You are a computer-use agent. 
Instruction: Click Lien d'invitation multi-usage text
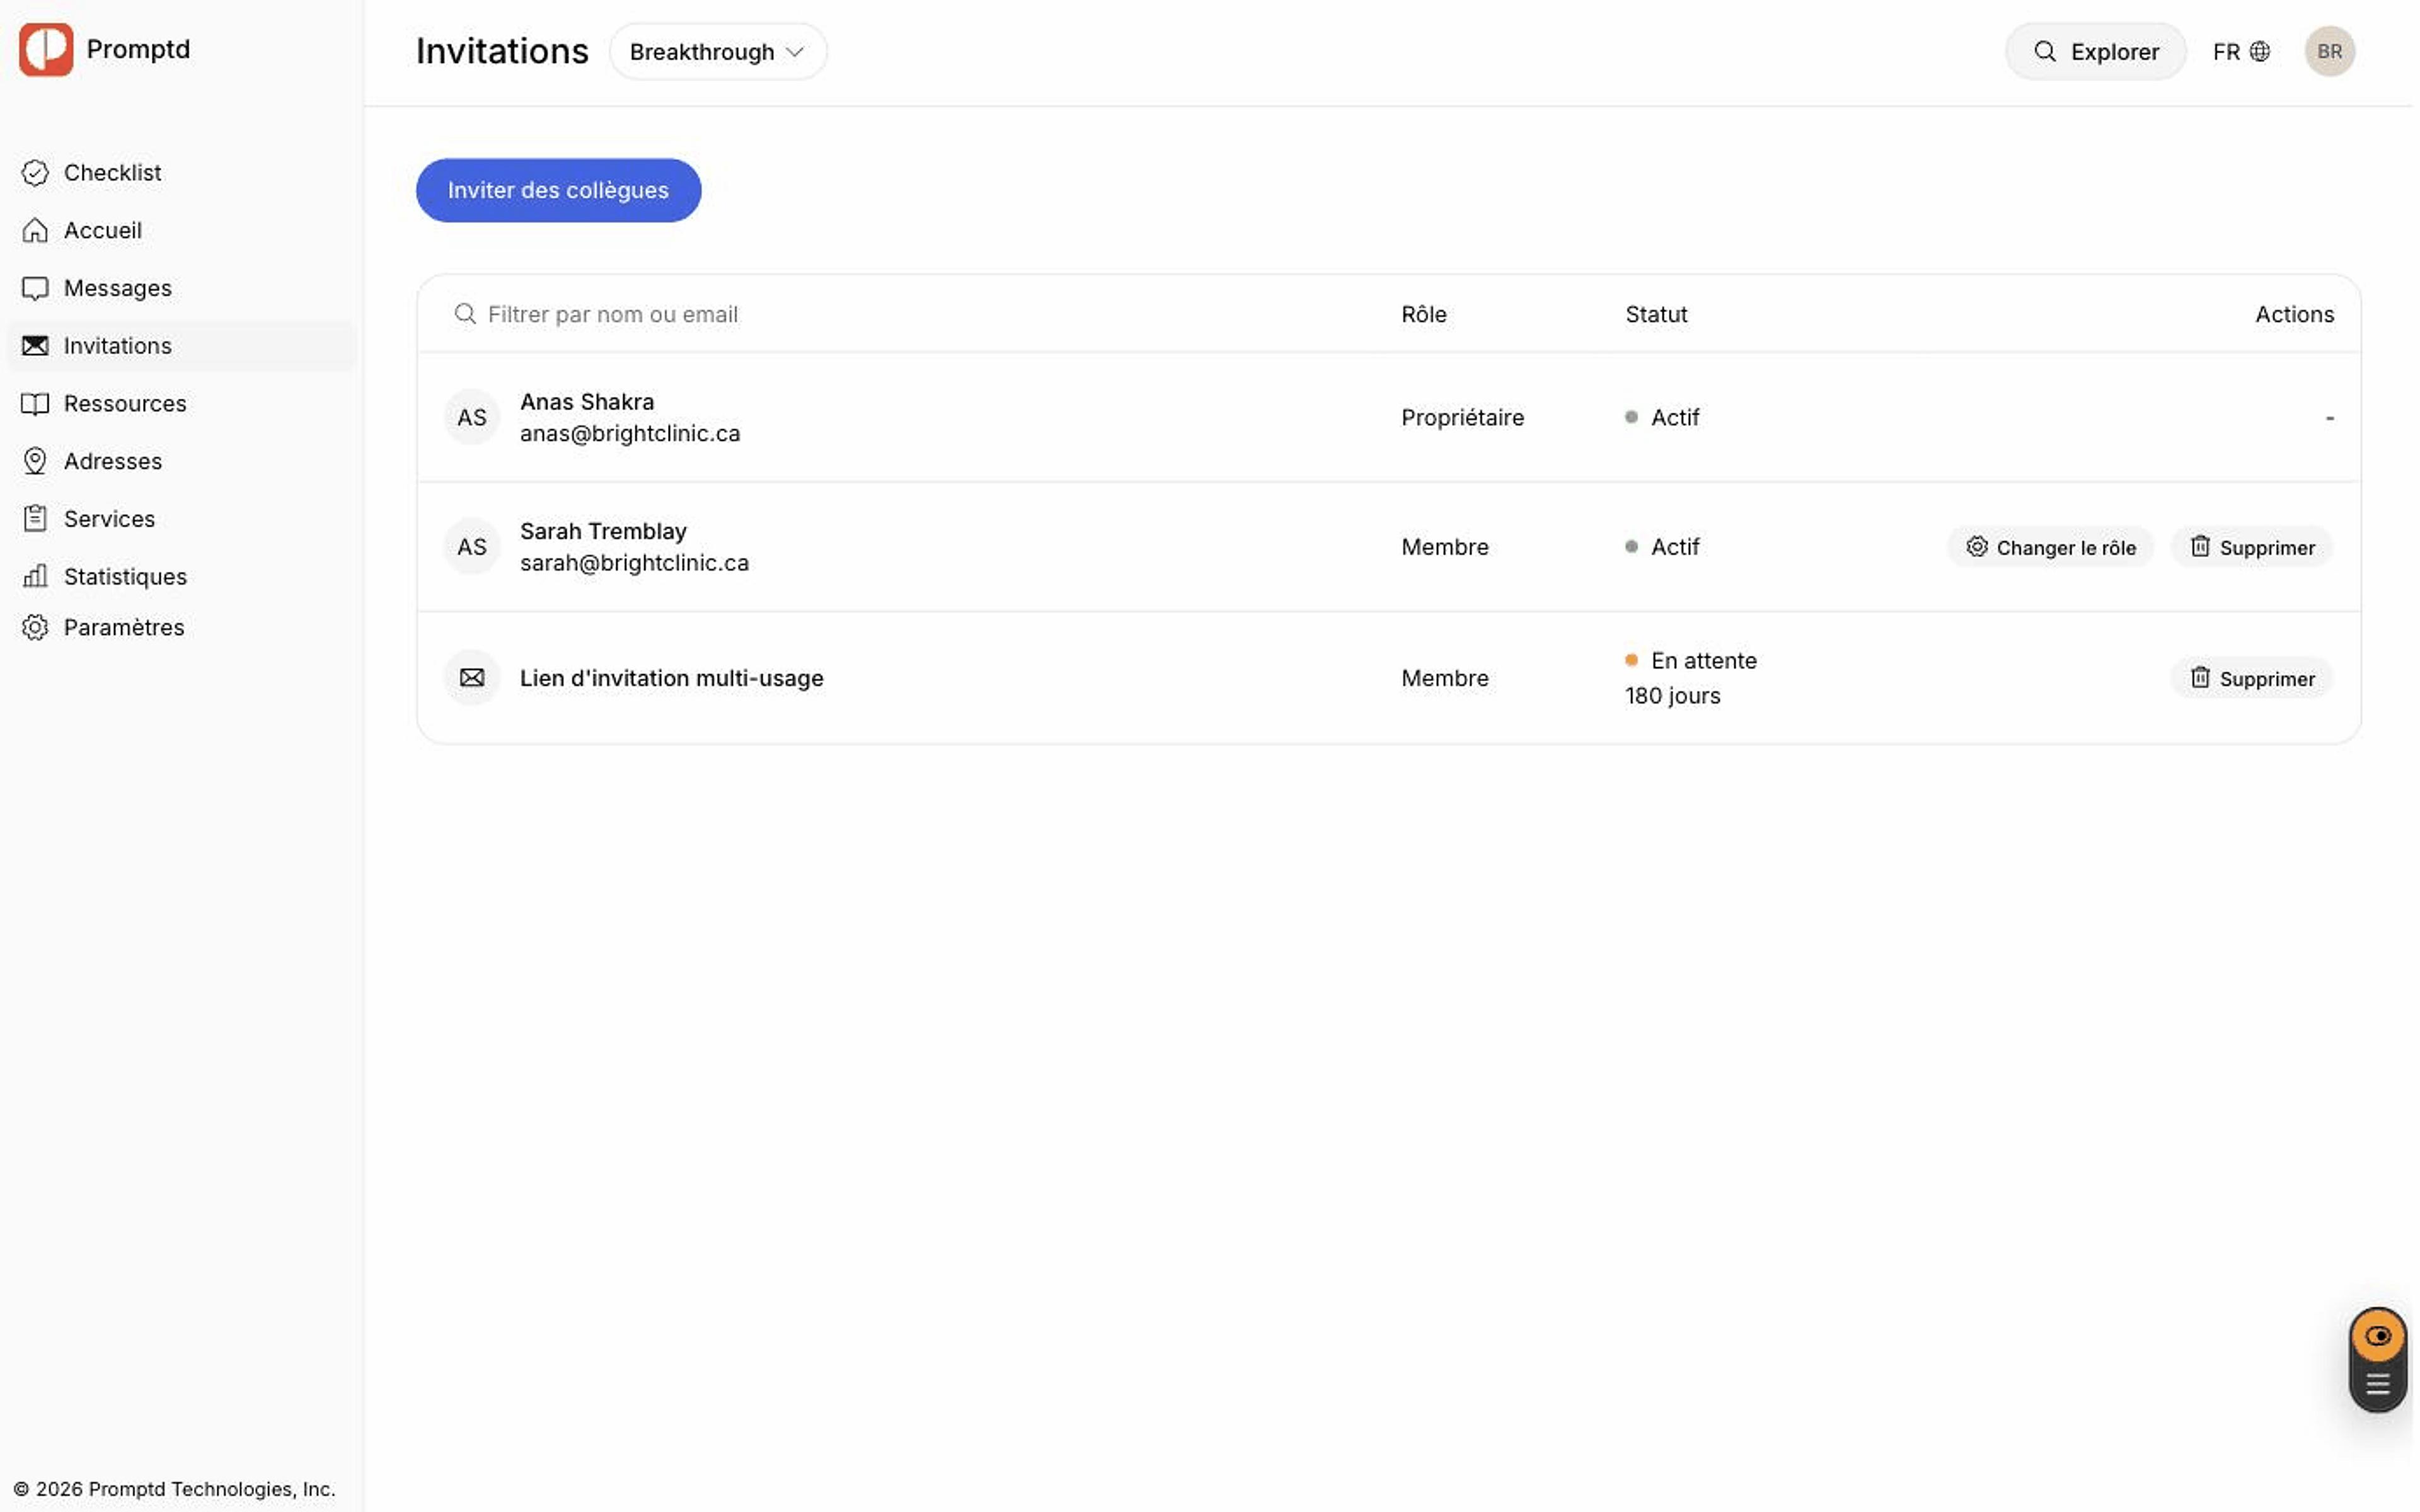tap(673, 679)
